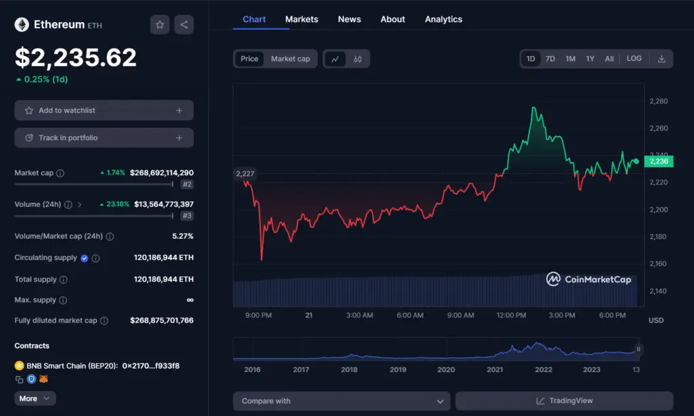
Task: Open the Compare with dropdown
Action: tap(341, 400)
